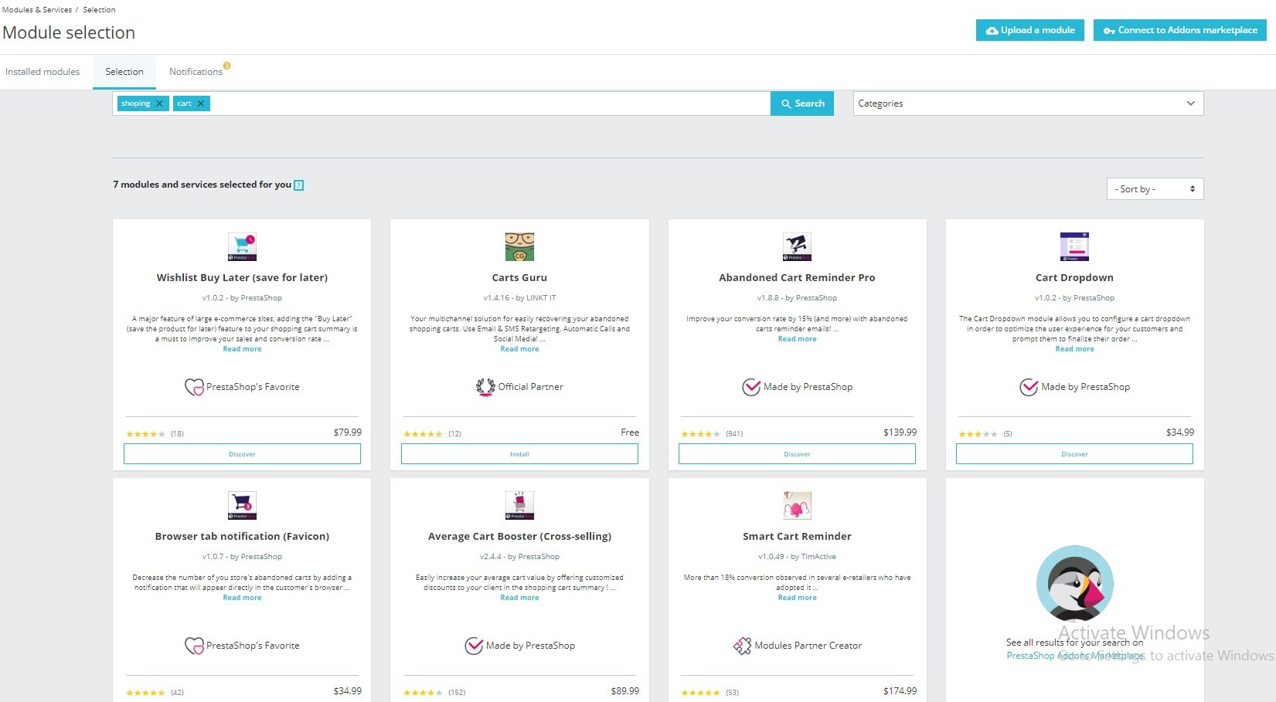Click the Wishlist Buy Later module title

tap(242, 278)
